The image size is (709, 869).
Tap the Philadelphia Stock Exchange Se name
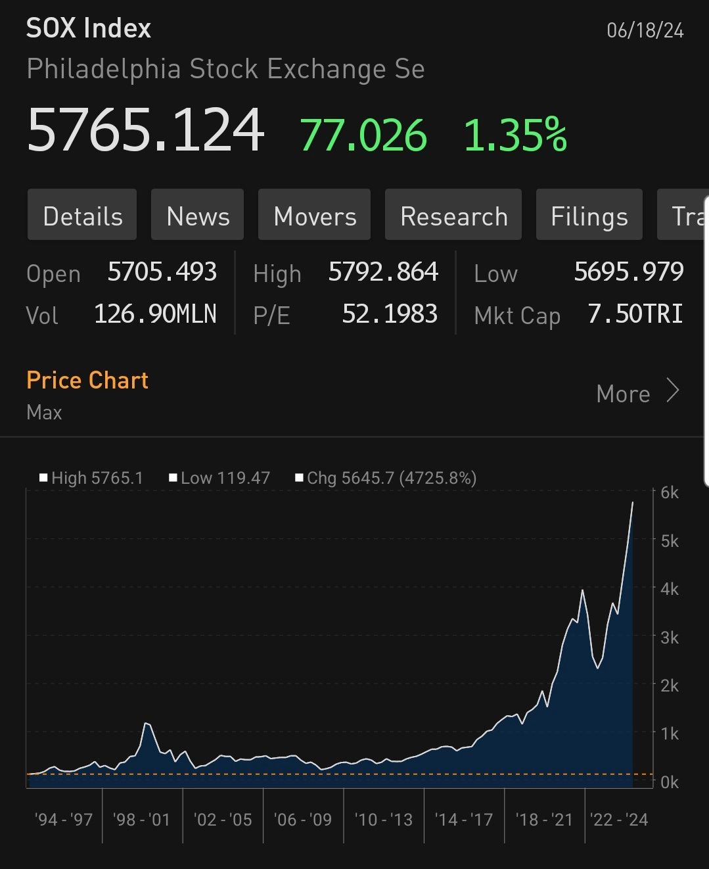(x=225, y=69)
